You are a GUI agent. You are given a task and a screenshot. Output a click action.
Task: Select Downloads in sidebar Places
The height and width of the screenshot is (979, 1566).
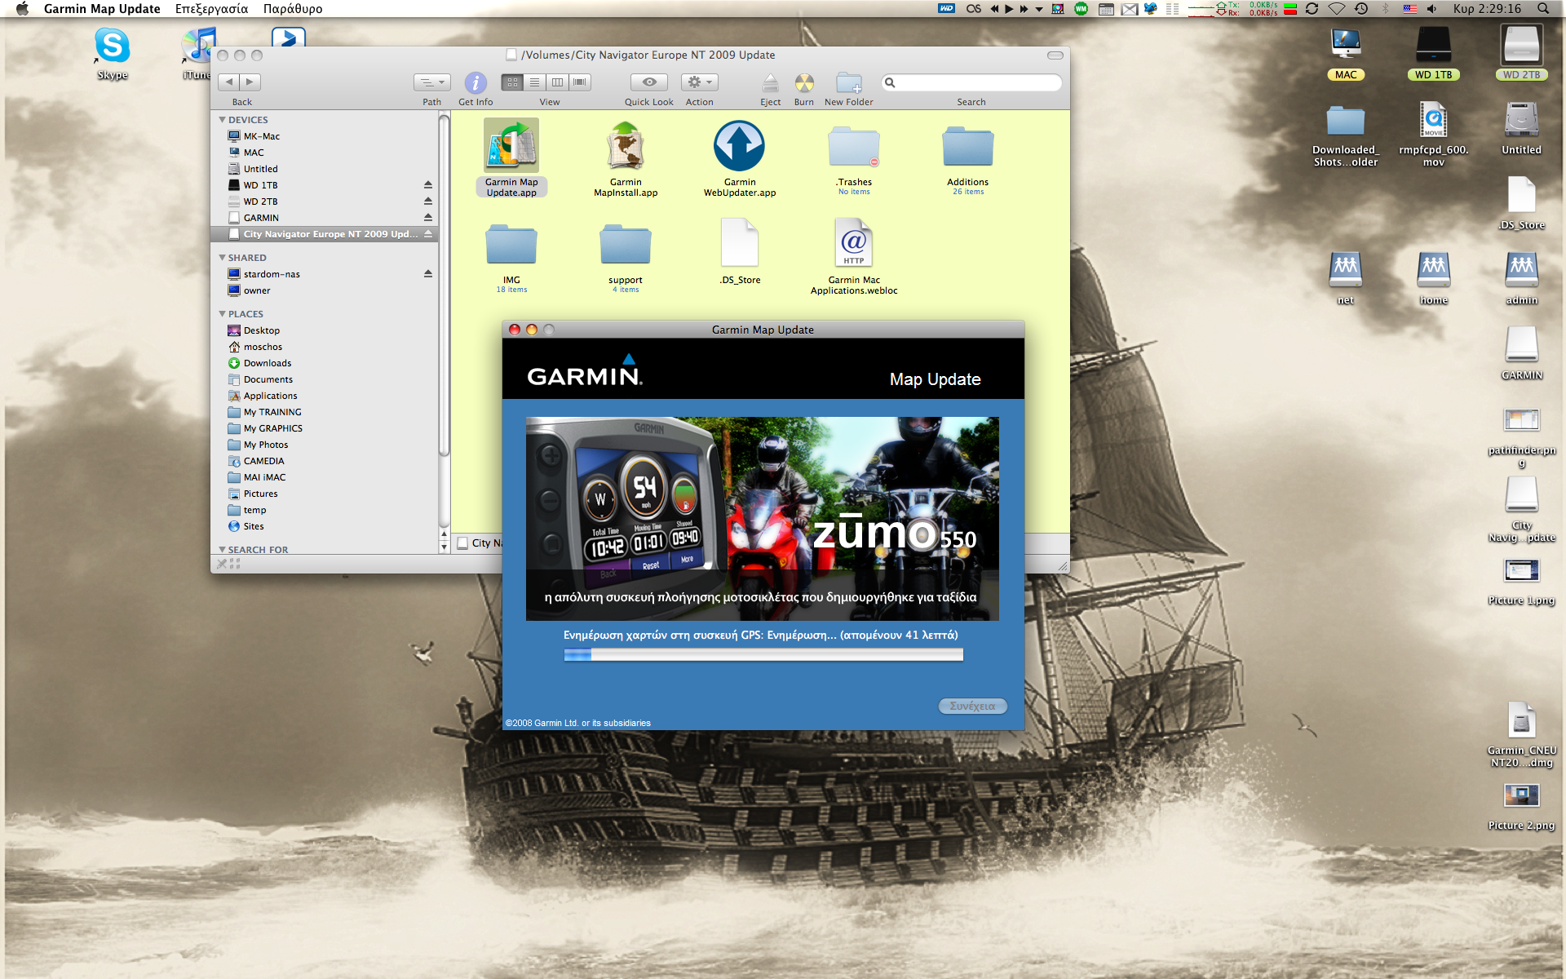click(x=325, y=363)
